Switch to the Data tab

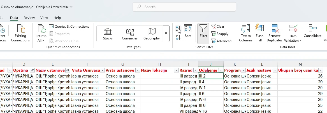[x=14, y=18]
